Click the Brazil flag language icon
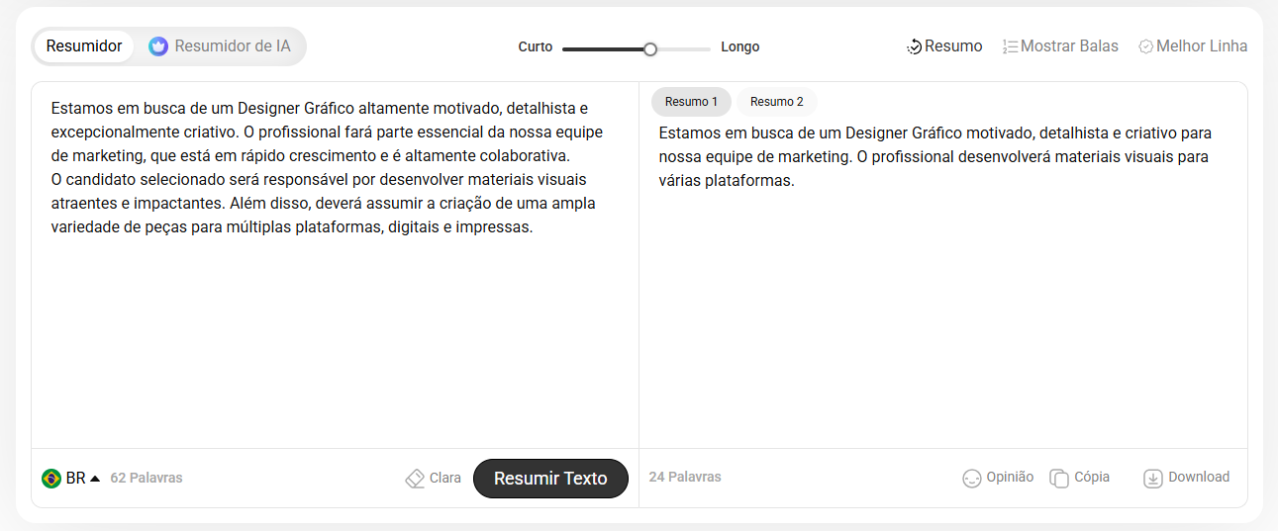The width and height of the screenshot is (1278, 531). pos(51,479)
